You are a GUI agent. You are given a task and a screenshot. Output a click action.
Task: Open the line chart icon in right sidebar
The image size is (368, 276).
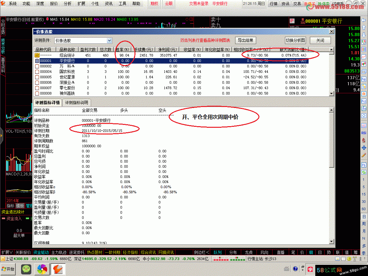(x=364, y=57)
